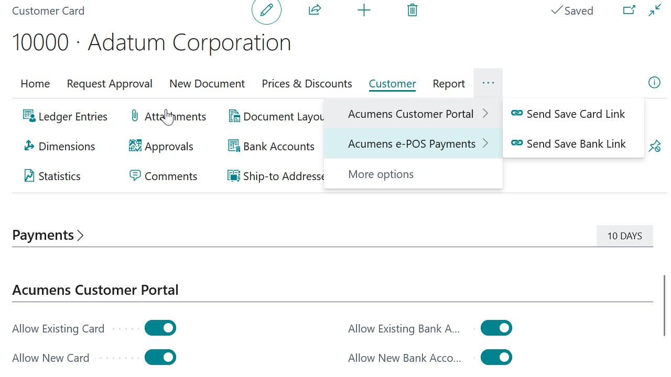Click the Share icon in the top toolbar
This screenshot has width=671, height=377.
315,10
